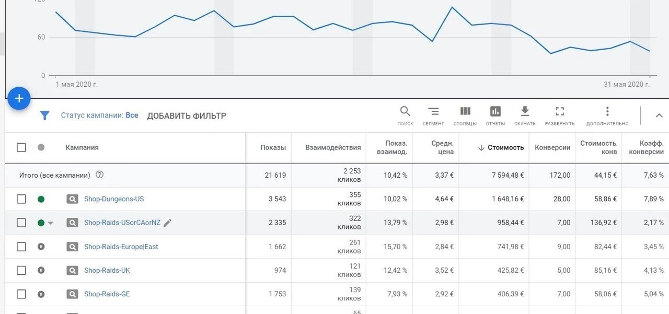Tick the checkbox for Shop-Dungeons-US
669x314 pixels.
[x=21, y=199]
